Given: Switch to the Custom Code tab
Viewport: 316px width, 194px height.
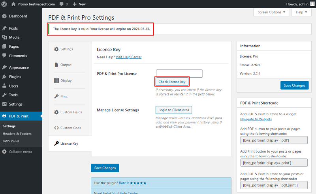Looking at the screenshot, I should 70,128.
